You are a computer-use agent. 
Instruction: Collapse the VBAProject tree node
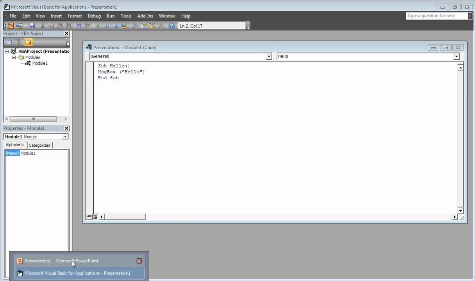[7, 52]
